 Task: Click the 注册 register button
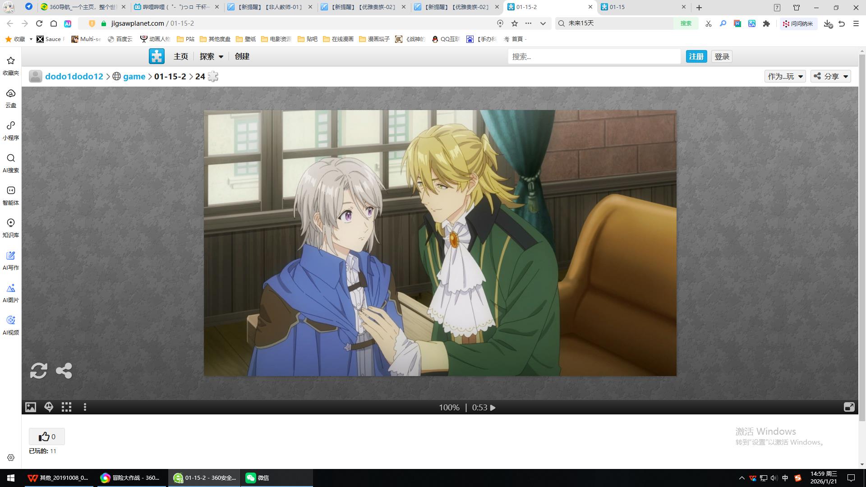point(696,56)
